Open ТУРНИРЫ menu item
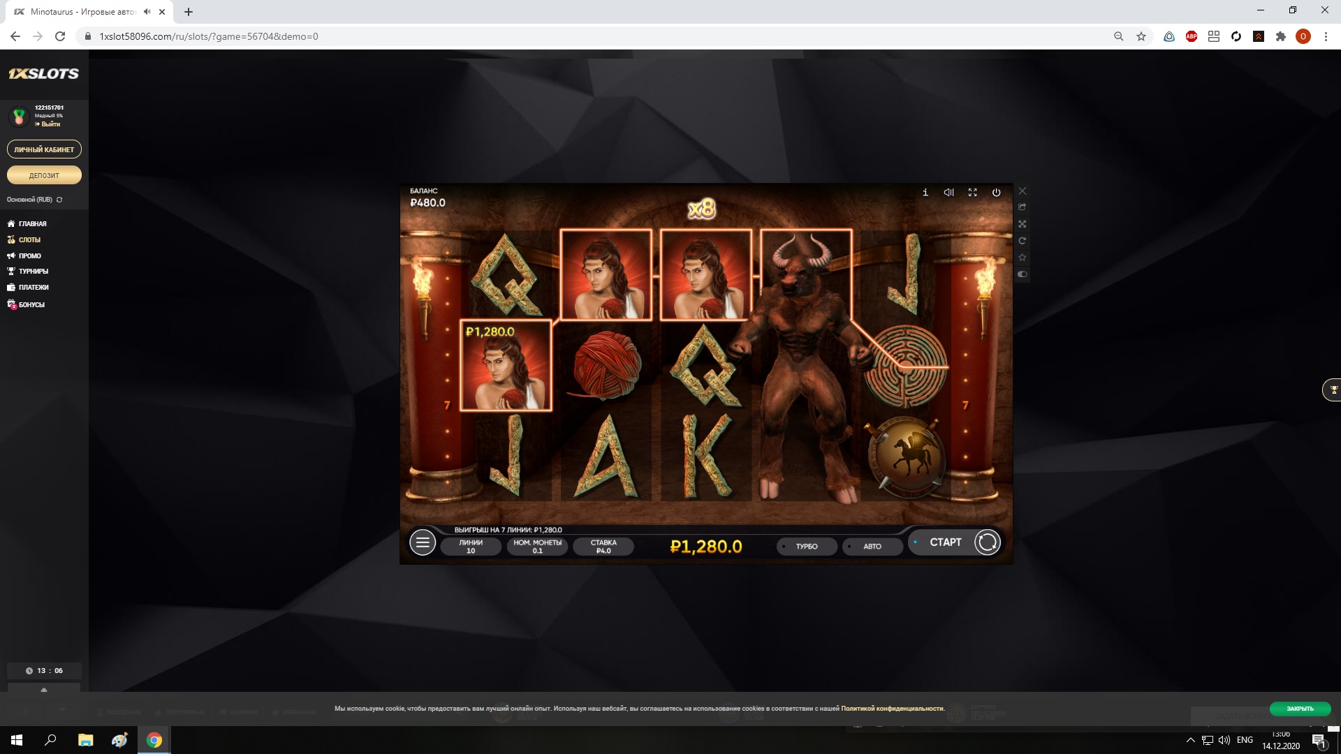This screenshot has width=1341, height=754. click(x=28, y=271)
